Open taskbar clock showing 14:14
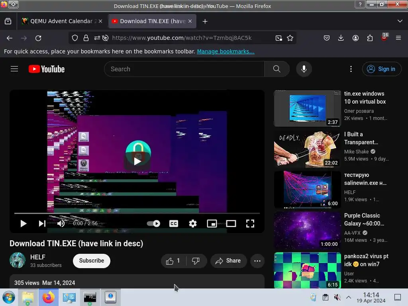This screenshot has width=408, height=306. click(x=371, y=297)
